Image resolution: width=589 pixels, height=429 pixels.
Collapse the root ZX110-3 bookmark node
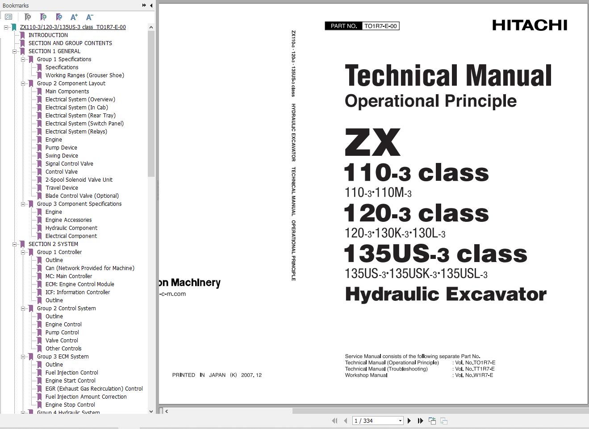[6, 27]
